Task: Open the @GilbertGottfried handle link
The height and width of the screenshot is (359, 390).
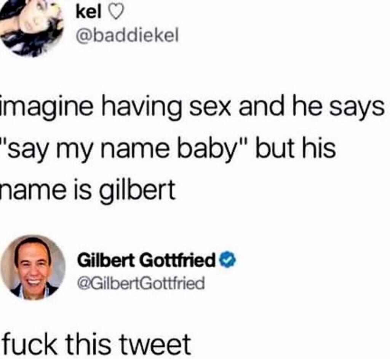Action: pyautogui.click(x=141, y=283)
